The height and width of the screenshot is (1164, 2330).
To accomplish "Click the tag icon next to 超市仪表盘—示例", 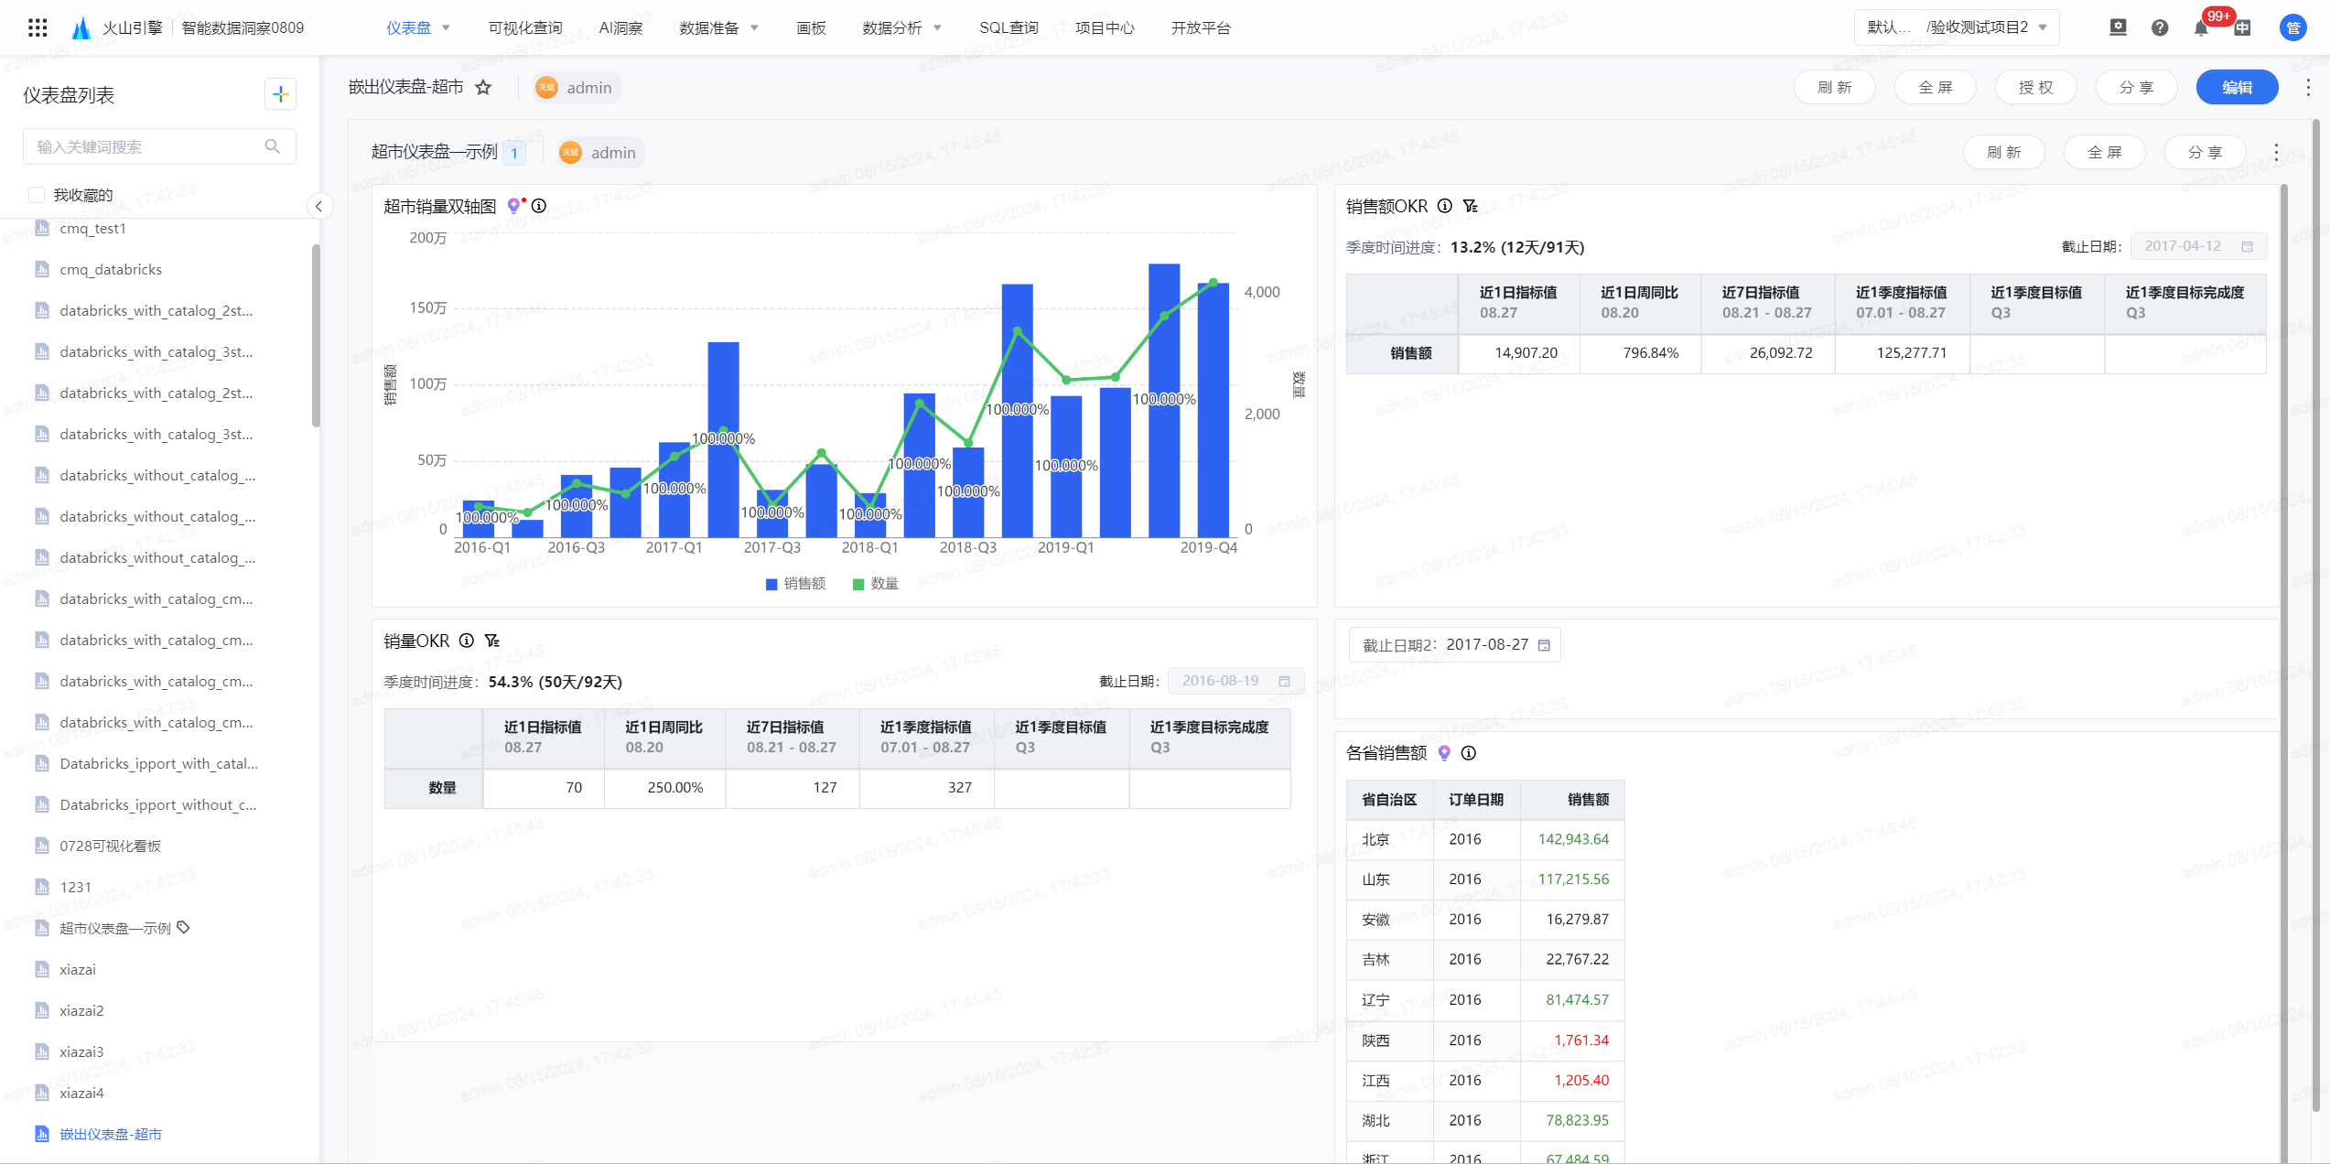I will [183, 927].
